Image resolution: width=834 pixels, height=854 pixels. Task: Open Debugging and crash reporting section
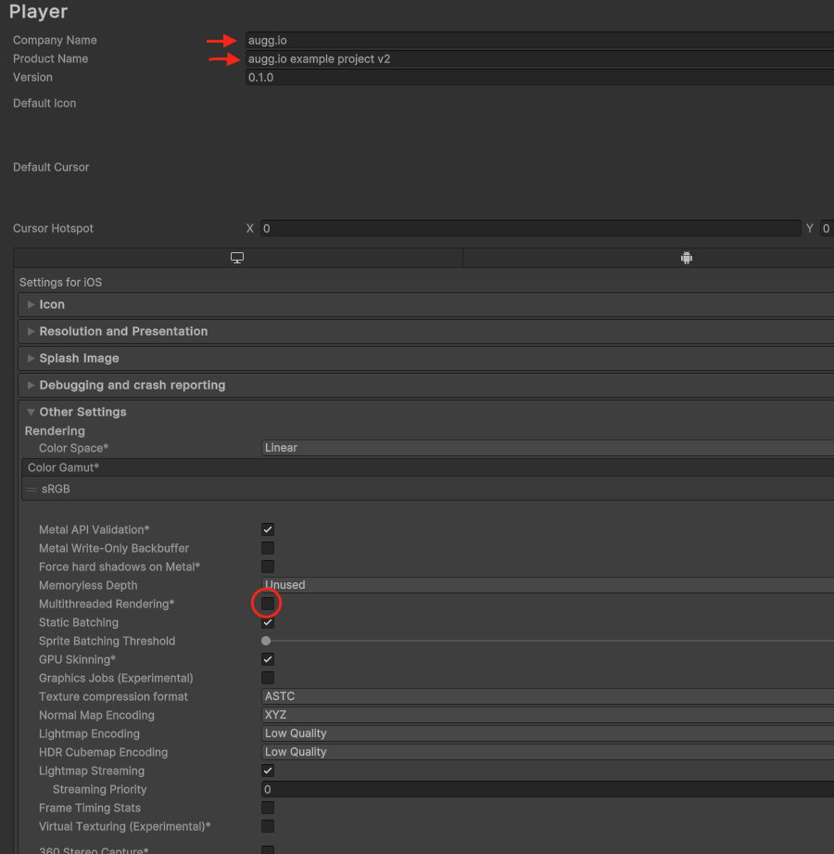click(x=132, y=385)
